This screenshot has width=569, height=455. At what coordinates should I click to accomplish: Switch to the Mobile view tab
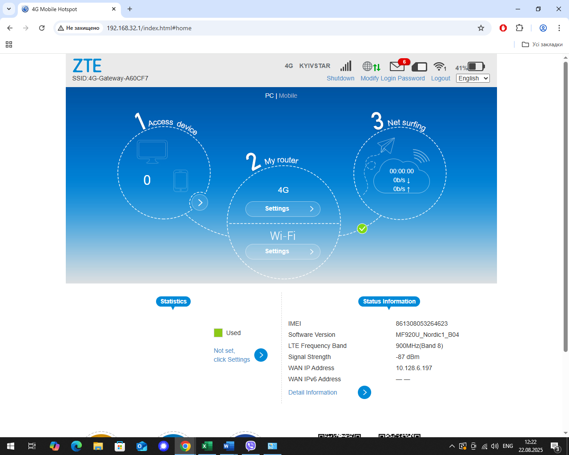288,96
